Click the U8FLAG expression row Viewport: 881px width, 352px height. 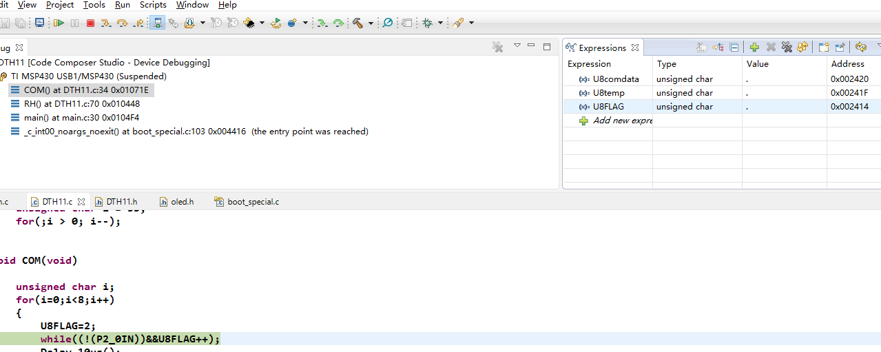coord(722,107)
